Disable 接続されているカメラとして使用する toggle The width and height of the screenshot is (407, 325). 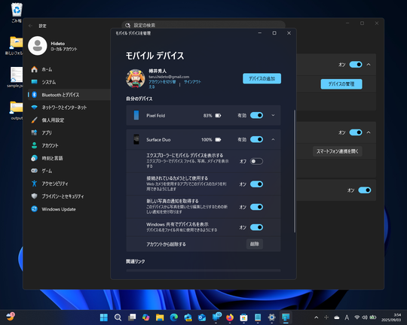[x=256, y=184]
